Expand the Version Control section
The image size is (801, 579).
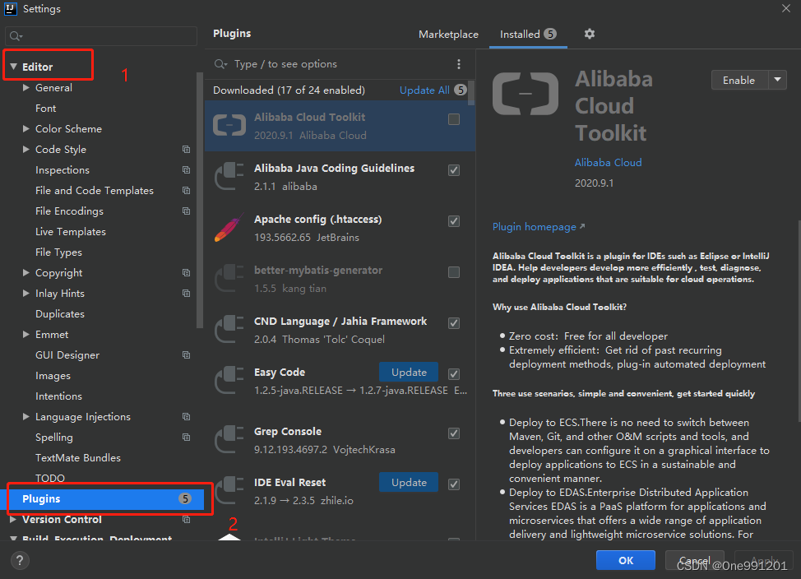pyautogui.click(x=13, y=519)
